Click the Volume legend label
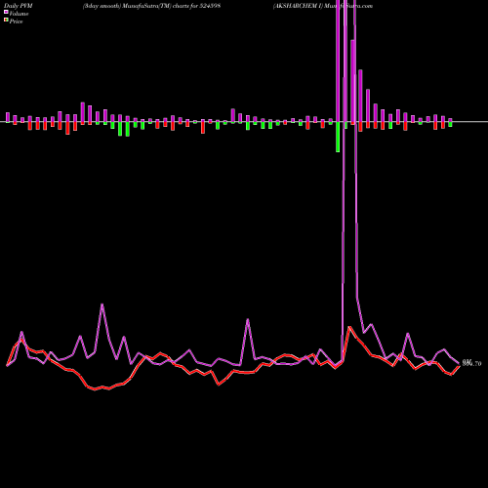The width and height of the screenshot is (488, 488). click(x=19, y=14)
